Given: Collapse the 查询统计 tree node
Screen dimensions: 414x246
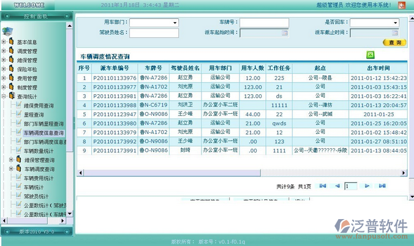Looking at the screenshot, I should pyautogui.click(x=4, y=97).
